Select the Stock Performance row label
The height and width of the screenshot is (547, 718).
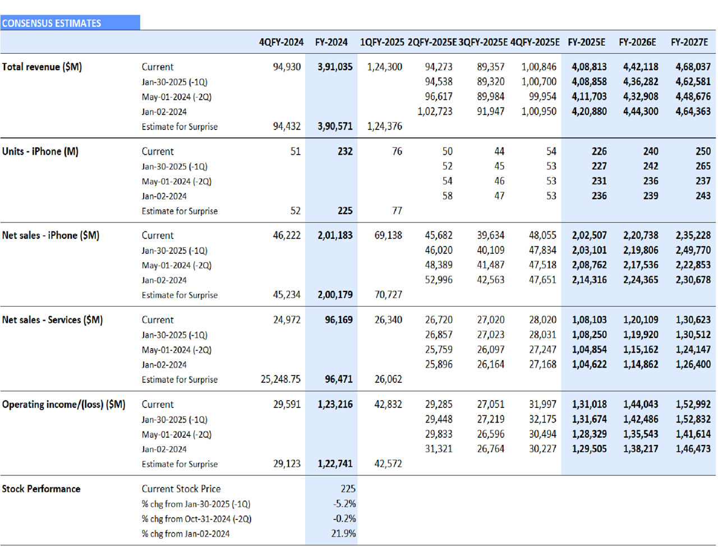coord(41,488)
